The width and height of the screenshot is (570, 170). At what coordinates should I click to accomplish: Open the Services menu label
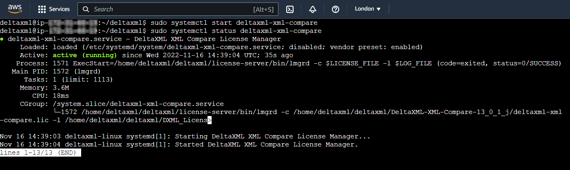(x=60, y=9)
